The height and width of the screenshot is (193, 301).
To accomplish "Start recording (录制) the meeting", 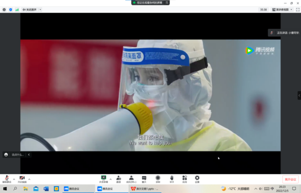I will tap(158, 179).
